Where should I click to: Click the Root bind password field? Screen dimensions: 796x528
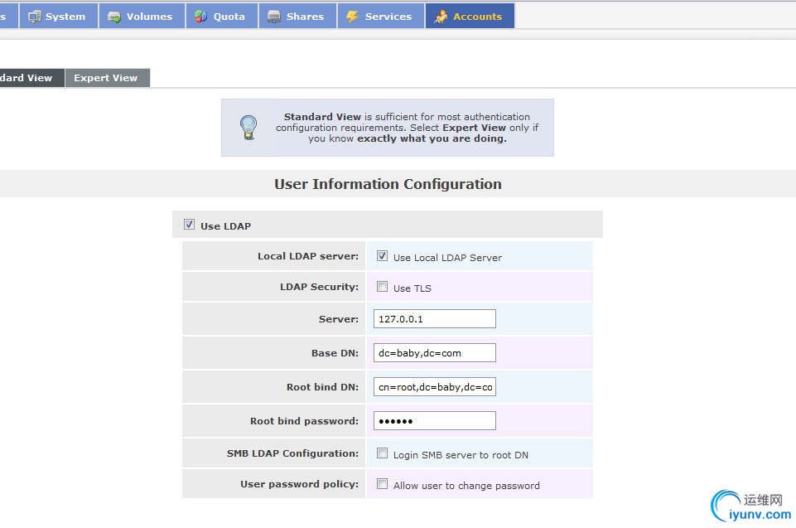click(434, 421)
